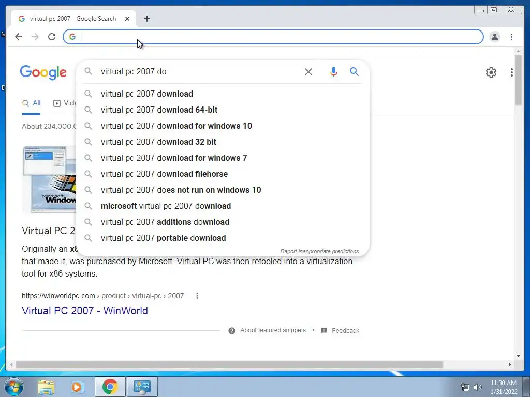Screen dimensions: 530x397
Task: Choose suggestion download 32 bit
Action: point(223,142)
